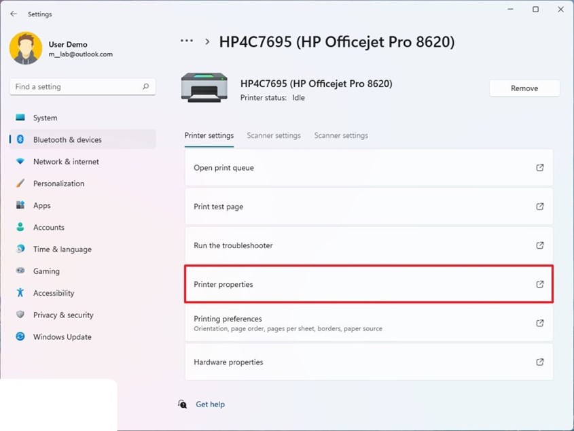
Task: Select the Time & language clock icon
Action: [x=20, y=249]
